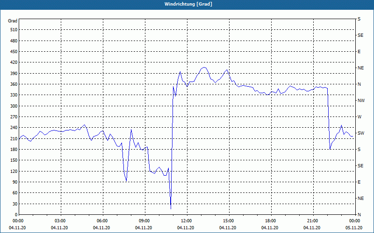The image size is (374, 233).
Task: Select the 120 y-axis value
Action: click(14, 171)
